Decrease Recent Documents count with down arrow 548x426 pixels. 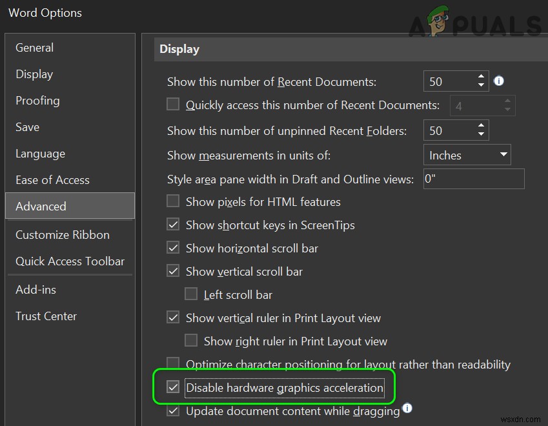coord(482,85)
